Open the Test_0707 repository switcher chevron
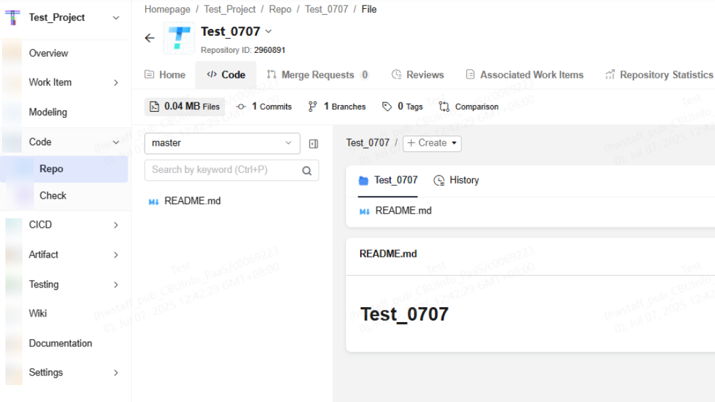 coord(269,31)
